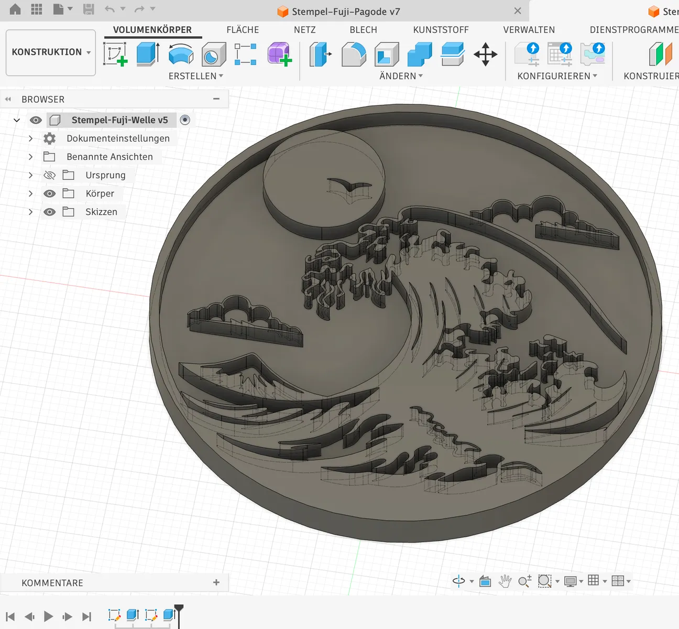The width and height of the screenshot is (679, 629).
Task: Add a comment with the KOMMENTARE plus button
Action: (216, 582)
